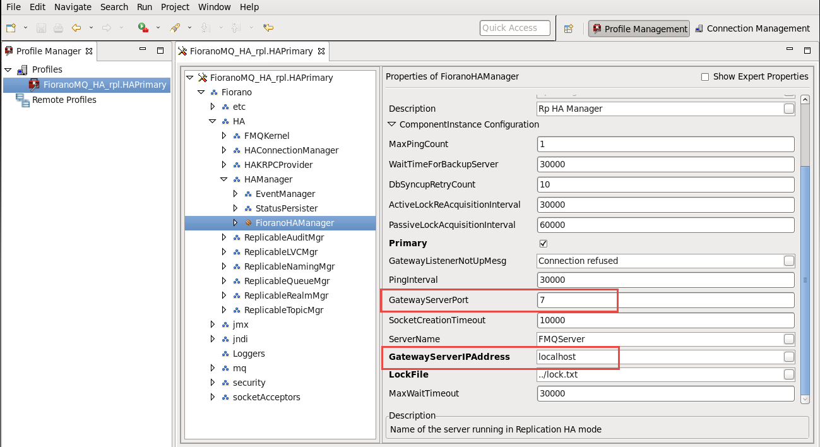
Task: Click the PingInterval value field
Action: pyautogui.click(x=665, y=280)
